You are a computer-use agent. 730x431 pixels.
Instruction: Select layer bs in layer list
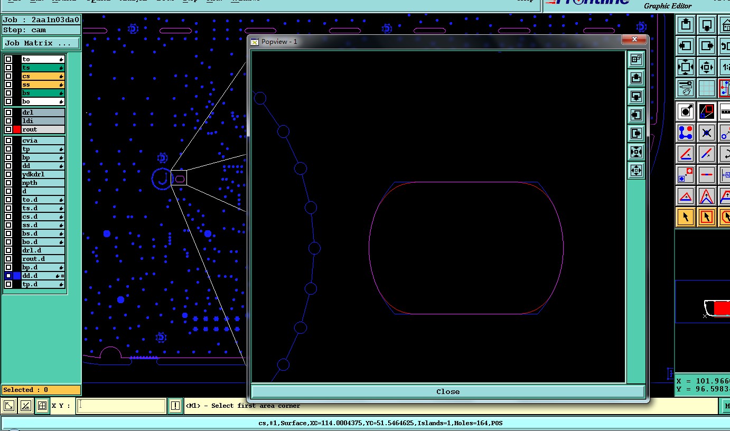43,93
